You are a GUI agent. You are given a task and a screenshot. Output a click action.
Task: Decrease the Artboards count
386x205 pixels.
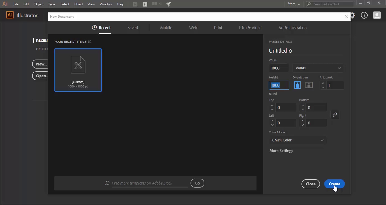point(323,87)
